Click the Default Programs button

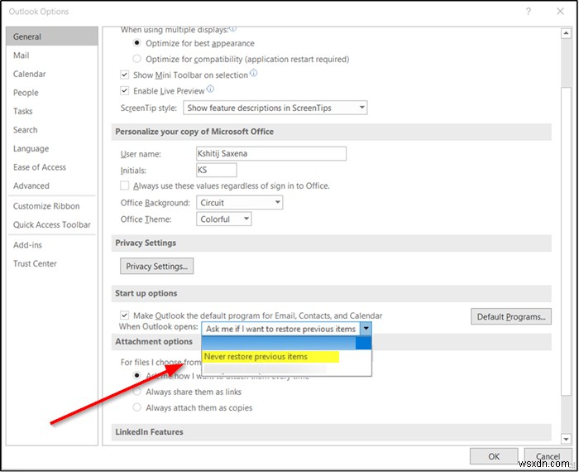[x=511, y=317]
